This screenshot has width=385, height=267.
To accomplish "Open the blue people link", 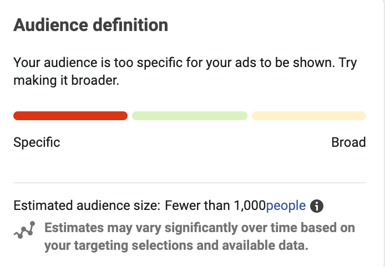I will (286, 206).
